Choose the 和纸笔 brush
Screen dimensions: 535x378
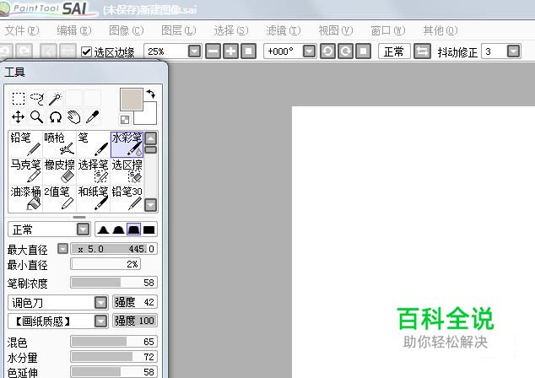point(93,198)
